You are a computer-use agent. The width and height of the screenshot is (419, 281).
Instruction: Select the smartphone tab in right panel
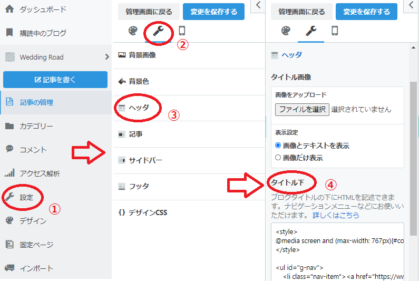(335, 31)
